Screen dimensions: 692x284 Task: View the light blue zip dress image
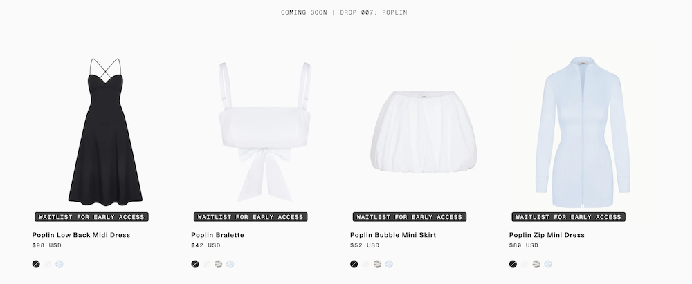[x=583, y=132]
